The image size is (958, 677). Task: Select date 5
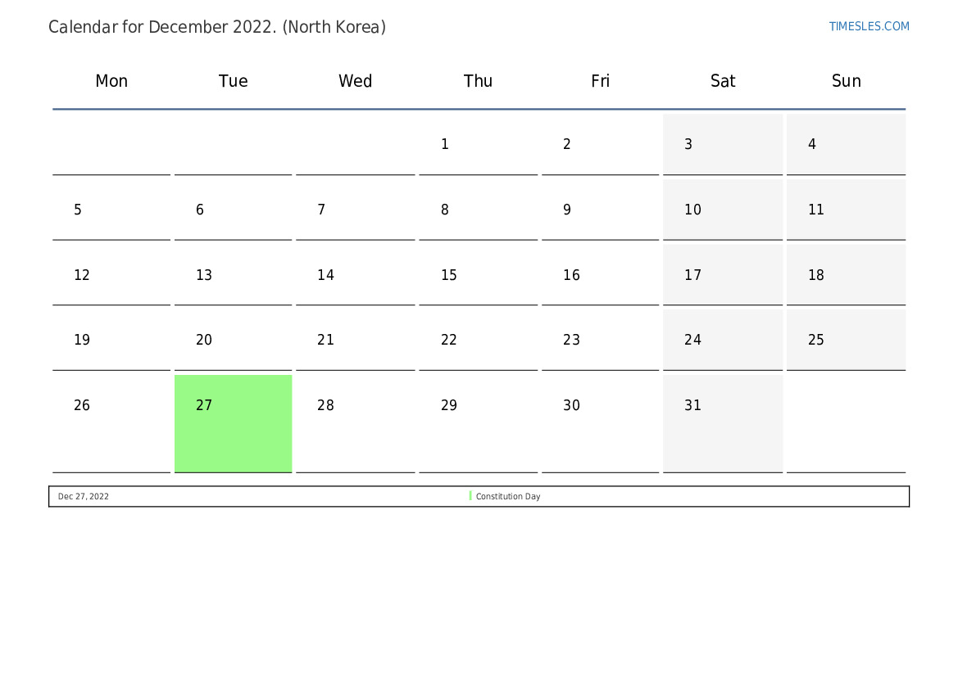click(x=111, y=210)
